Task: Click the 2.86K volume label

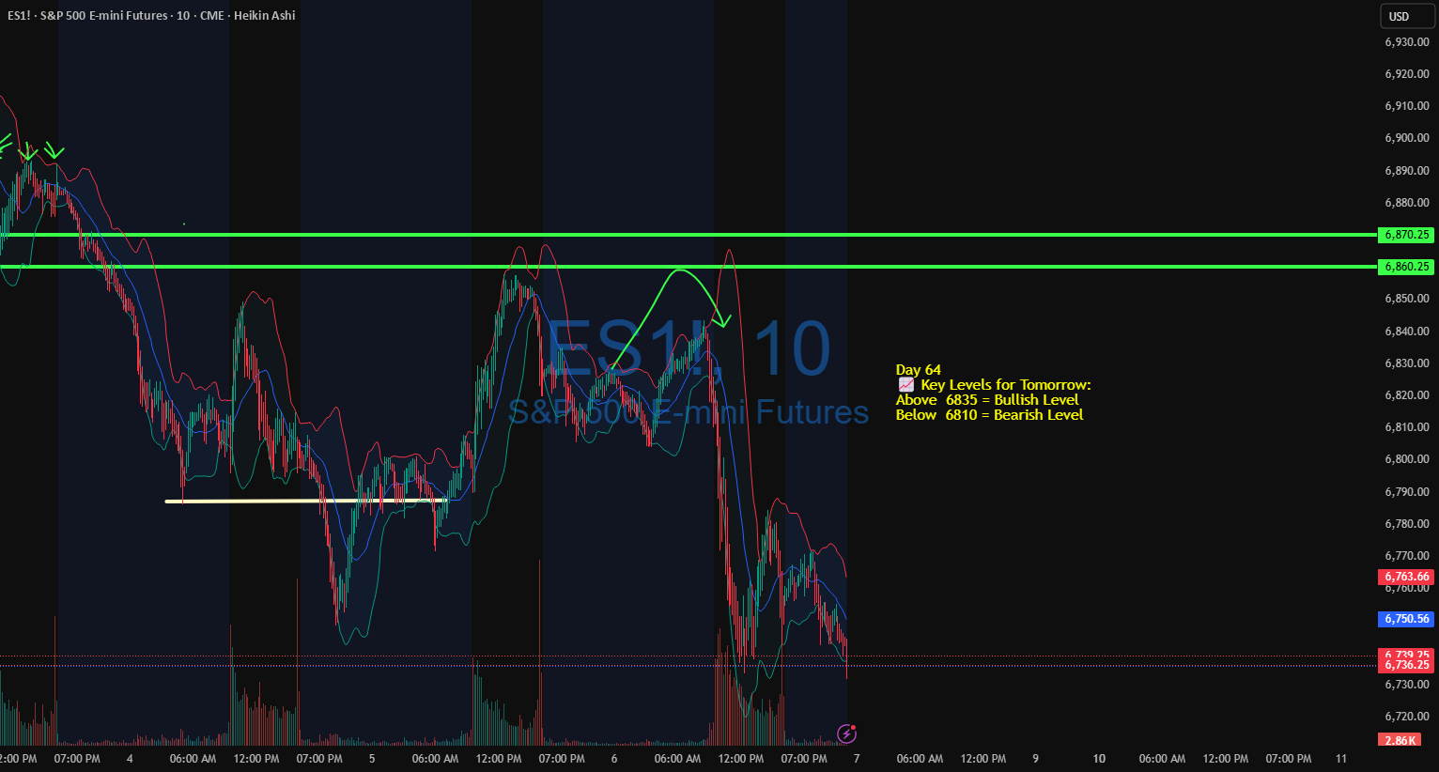Action: point(1400,740)
